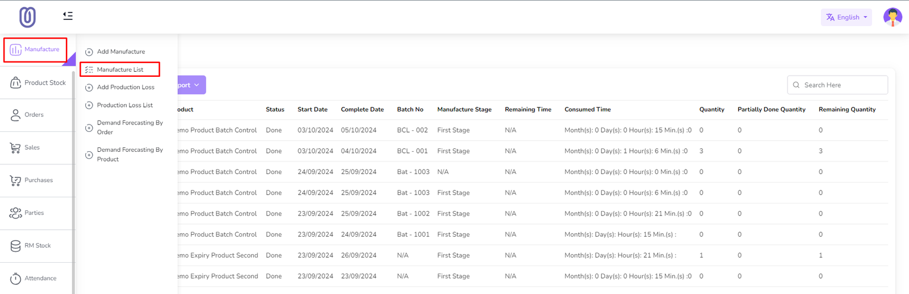Open Demand Forecasting By Order
Viewport: 909px width, 294px height.
tap(130, 127)
